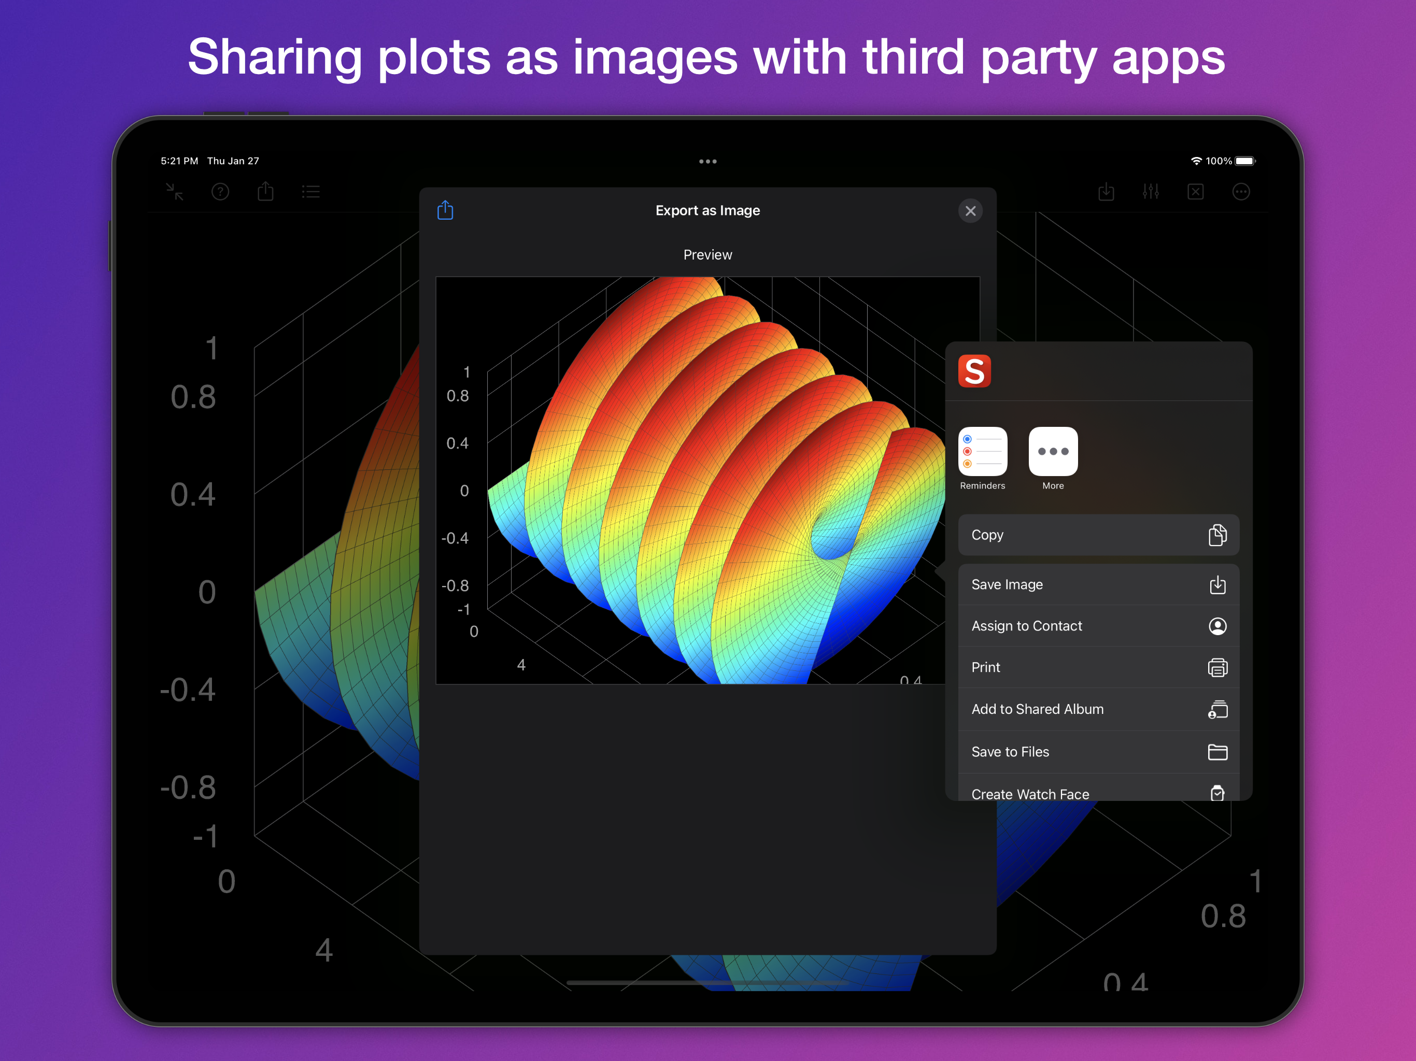
Task: Tap the collapse arrows toolbar icon
Action: point(175,191)
